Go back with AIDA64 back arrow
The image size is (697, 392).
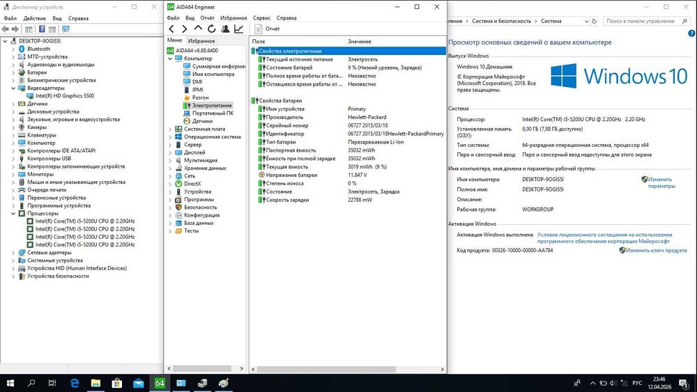point(171,29)
